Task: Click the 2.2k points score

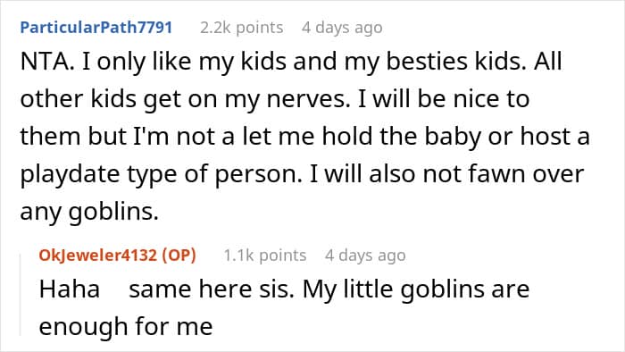Action: 242,28
